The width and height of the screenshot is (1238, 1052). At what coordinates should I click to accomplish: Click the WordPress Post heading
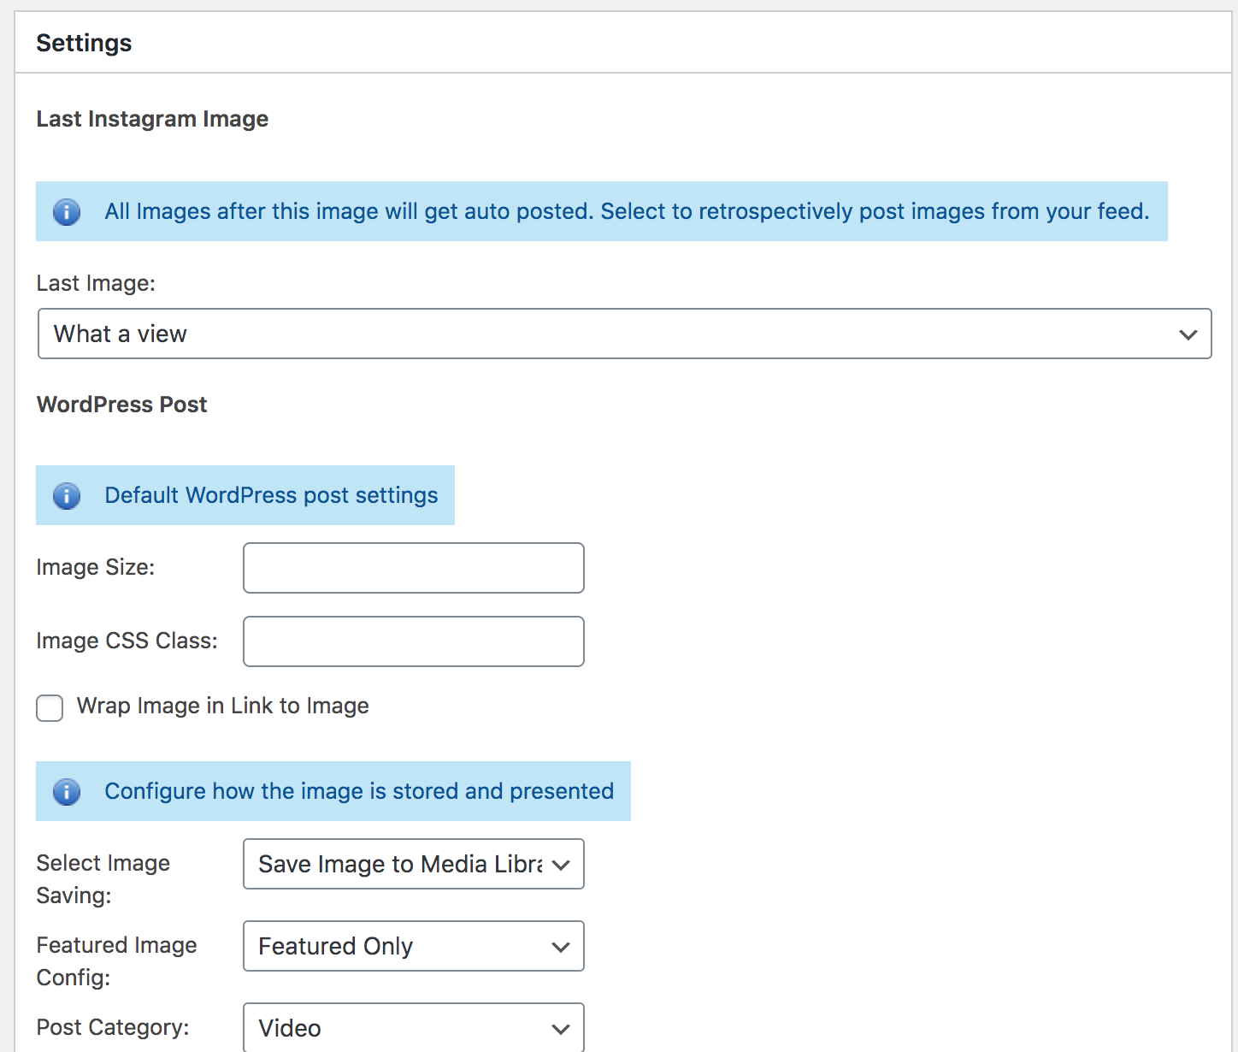(x=122, y=405)
